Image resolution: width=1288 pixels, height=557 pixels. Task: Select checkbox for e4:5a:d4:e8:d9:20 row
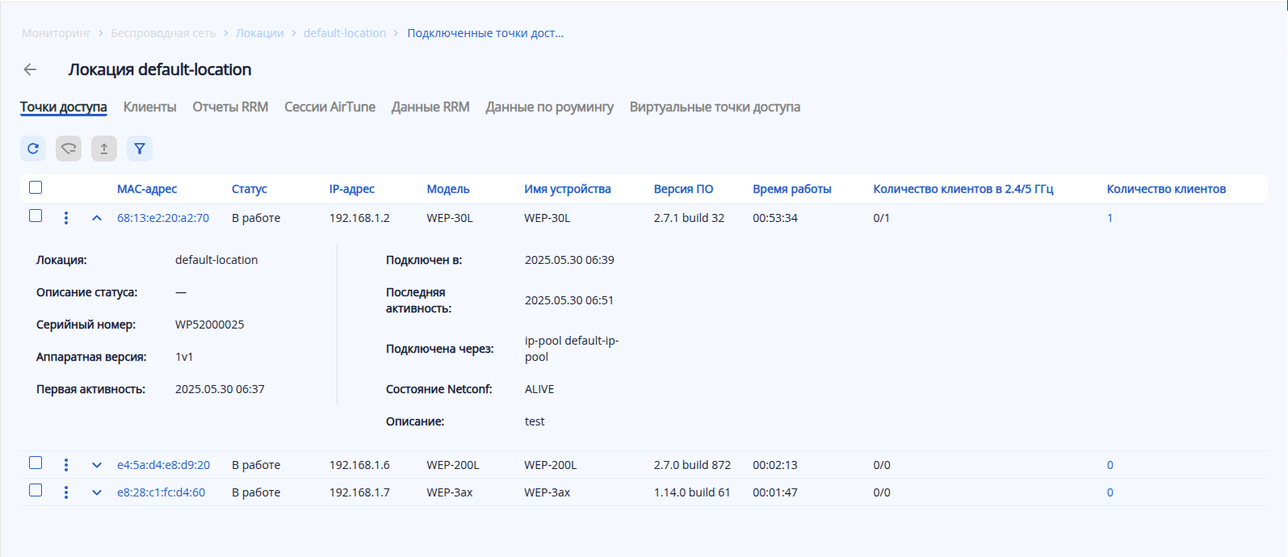36,463
